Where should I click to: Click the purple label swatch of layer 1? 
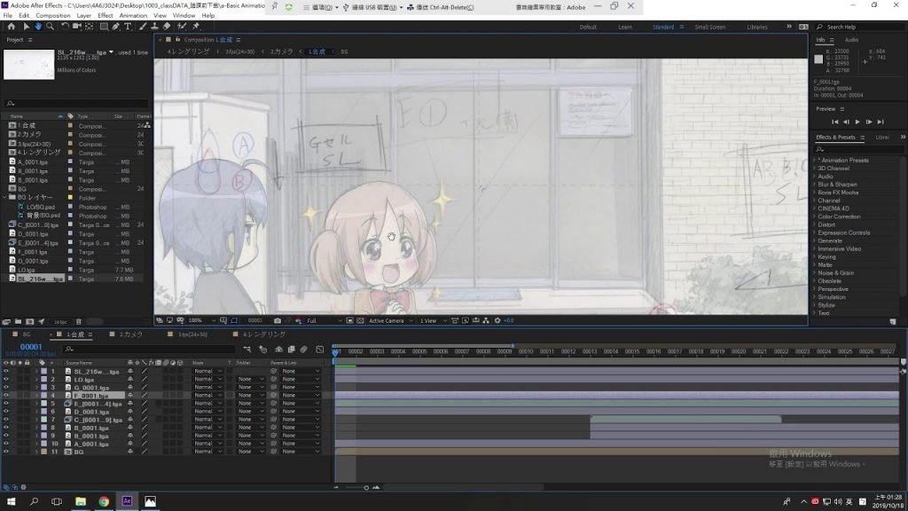(x=43, y=372)
